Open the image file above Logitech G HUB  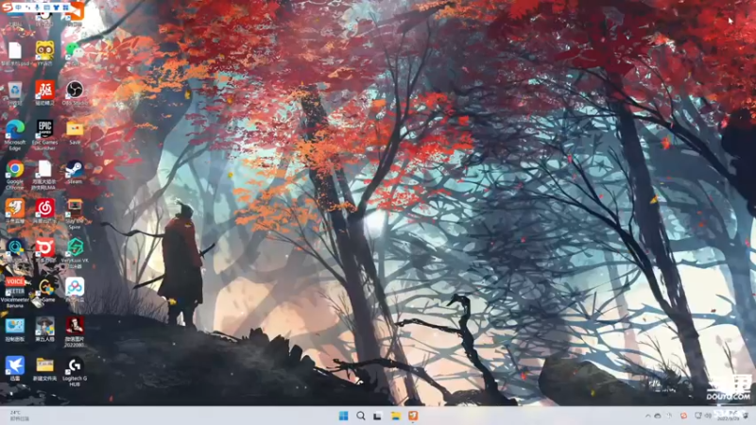75,328
